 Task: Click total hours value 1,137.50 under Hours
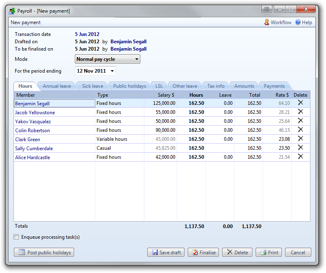click(x=194, y=226)
